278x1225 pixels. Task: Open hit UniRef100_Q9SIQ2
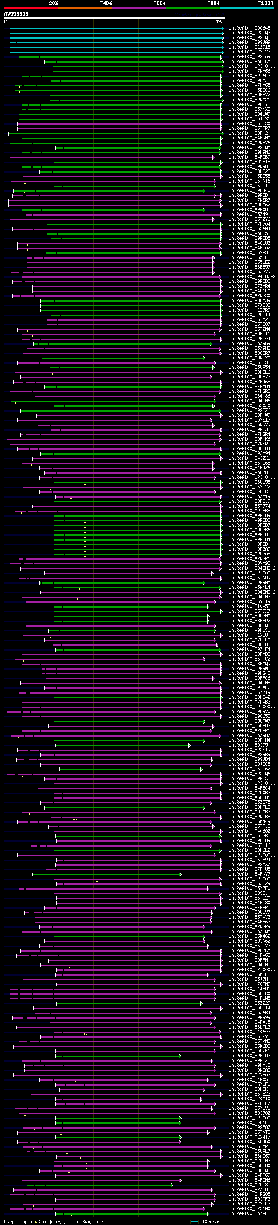point(249,33)
